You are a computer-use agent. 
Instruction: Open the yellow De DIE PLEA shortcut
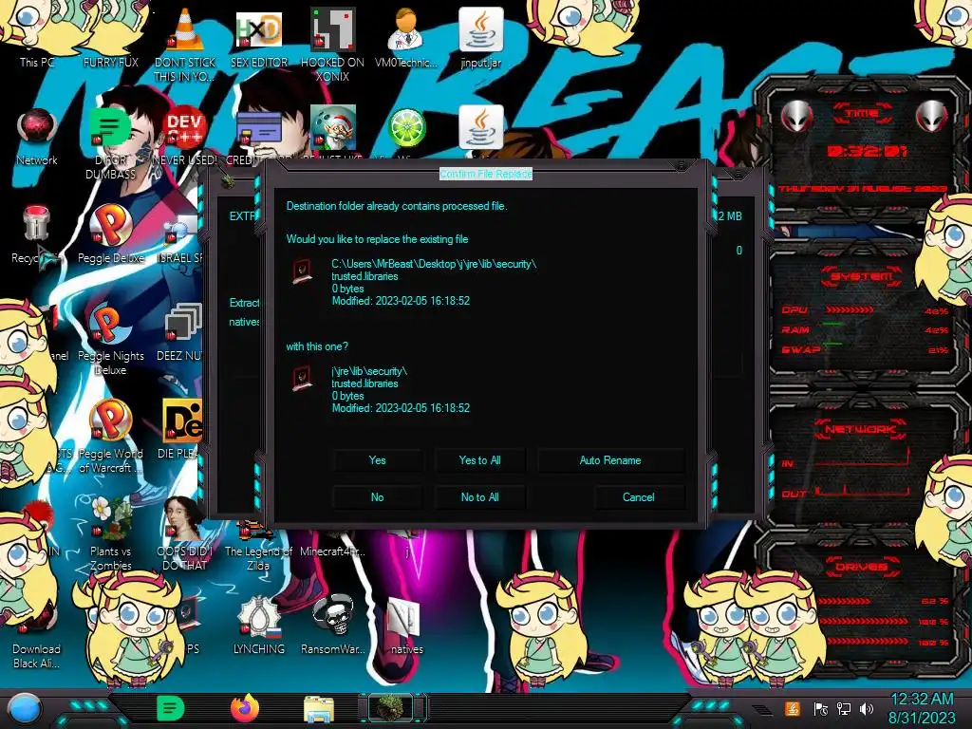point(182,421)
